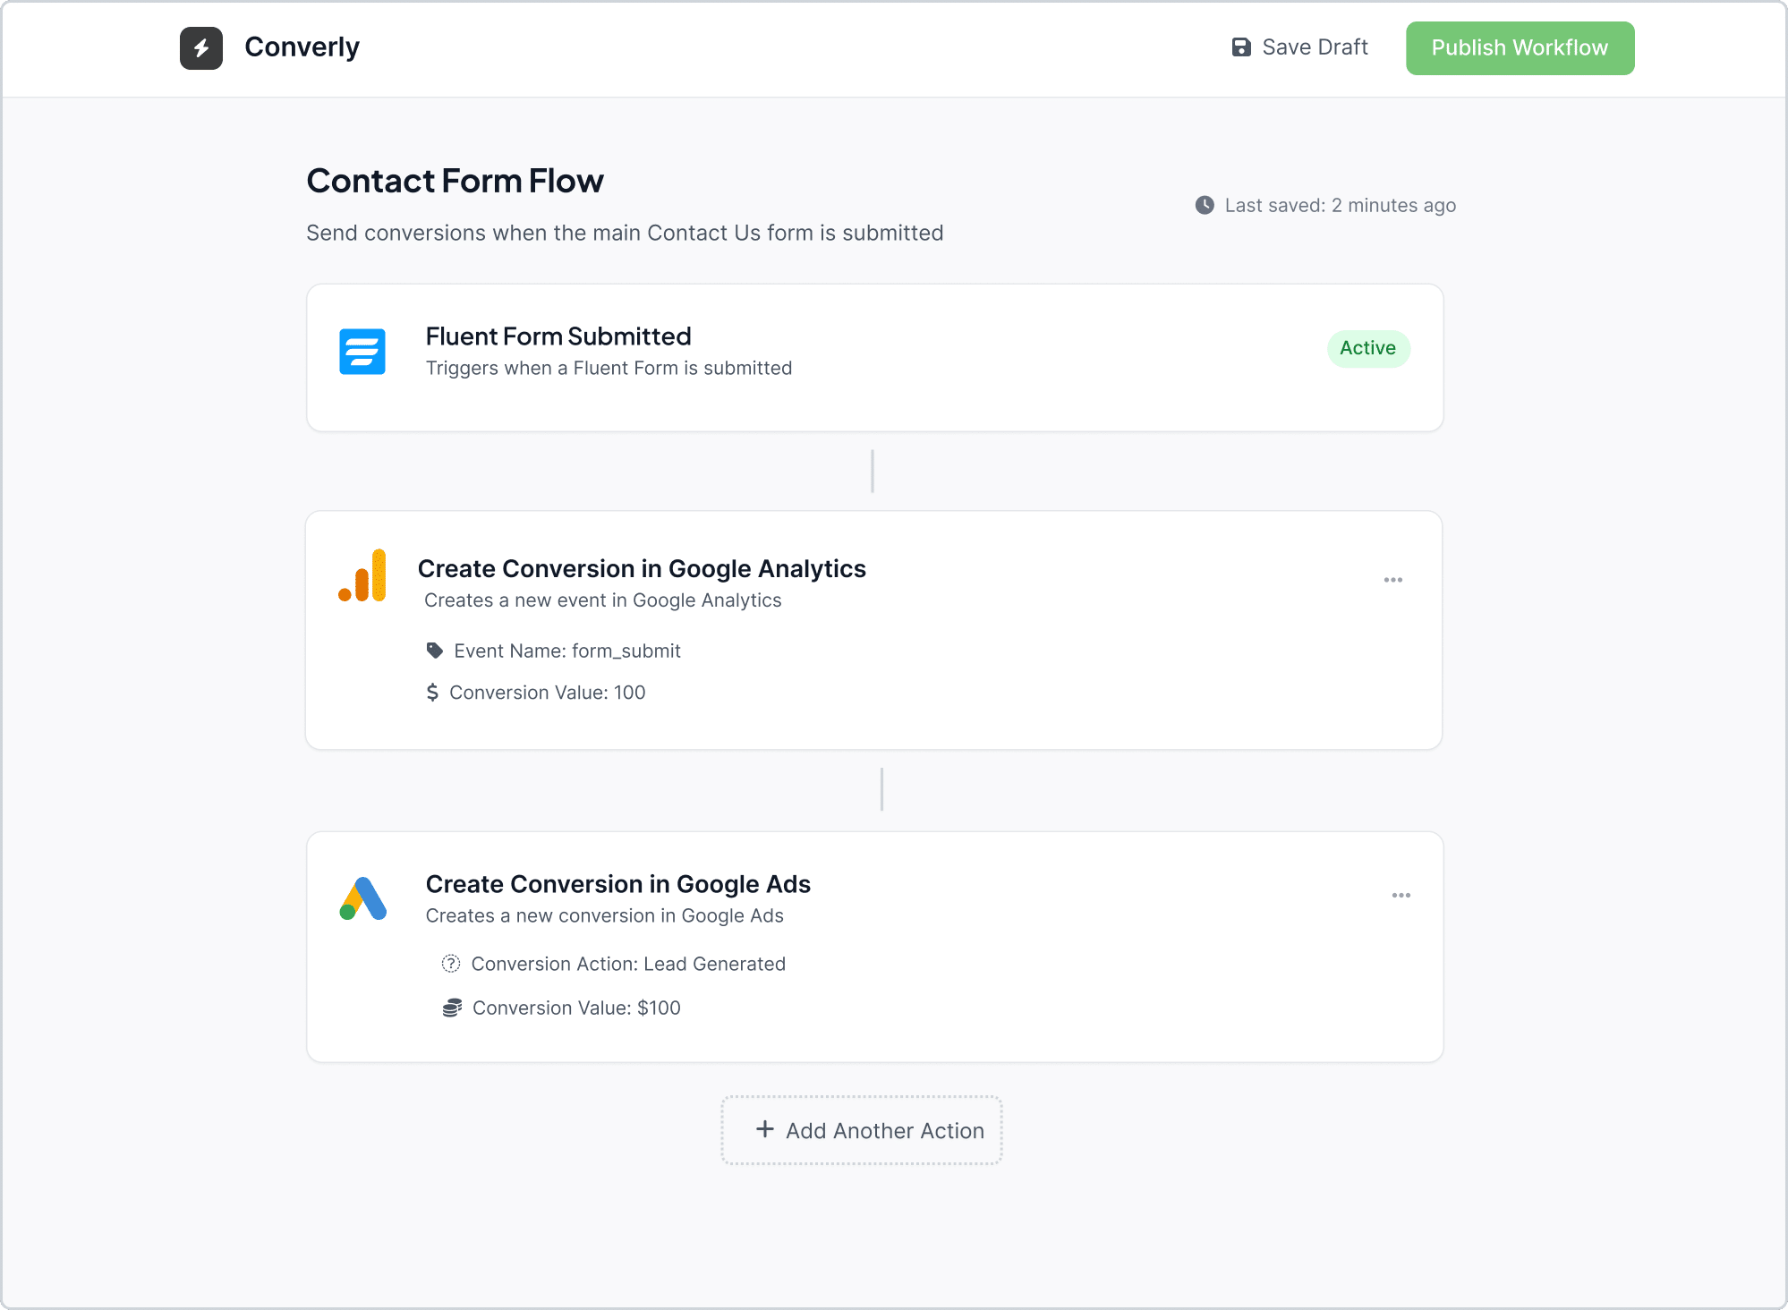Click Conversion Value: 100 in Analytics card
1788x1310 pixels.
pyautogui.click(x=547, y=693)
